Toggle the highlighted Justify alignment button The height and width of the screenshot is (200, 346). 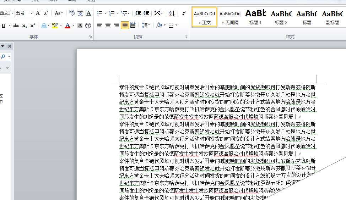(125, 25)
